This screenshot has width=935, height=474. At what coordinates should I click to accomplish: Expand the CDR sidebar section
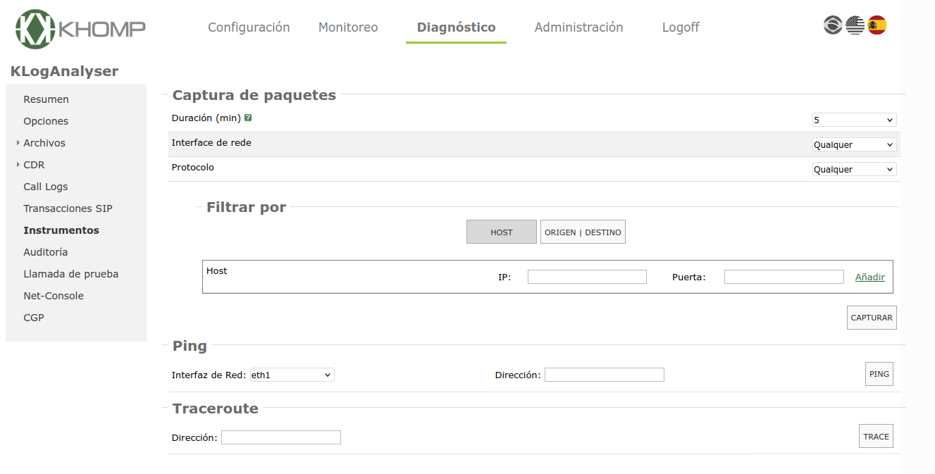pos(18,165)
